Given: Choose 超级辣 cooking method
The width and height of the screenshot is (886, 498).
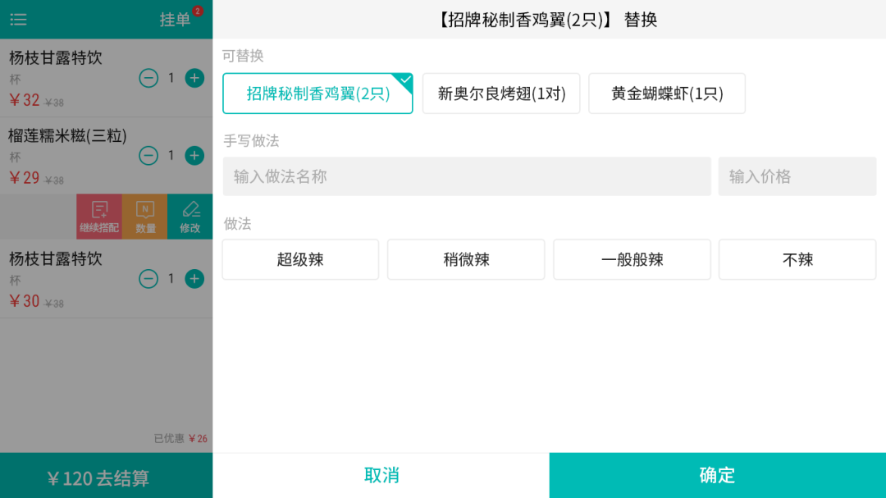Looking at the screenshot, I should tap(300, 259).
